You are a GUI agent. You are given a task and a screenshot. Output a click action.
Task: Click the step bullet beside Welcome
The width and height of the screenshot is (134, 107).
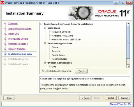click(5, 23)
